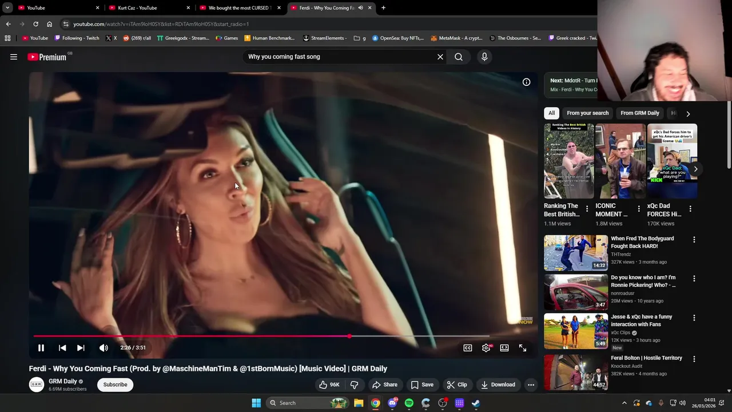This screenshot has height=412, width=732.
Task: Open the player settings gear
Action: click(x=486, y=348)
